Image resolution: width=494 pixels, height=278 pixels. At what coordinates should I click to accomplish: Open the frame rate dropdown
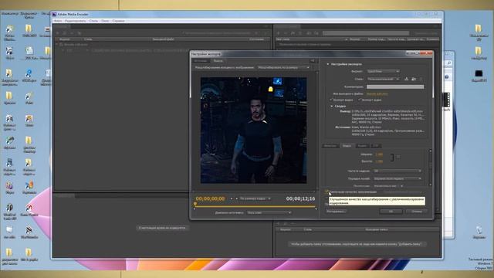click(398, 171)
